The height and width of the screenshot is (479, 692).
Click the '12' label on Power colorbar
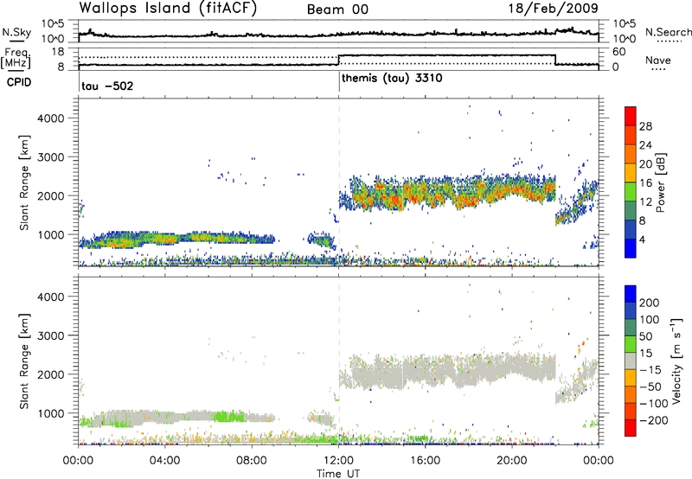[645, 202]
